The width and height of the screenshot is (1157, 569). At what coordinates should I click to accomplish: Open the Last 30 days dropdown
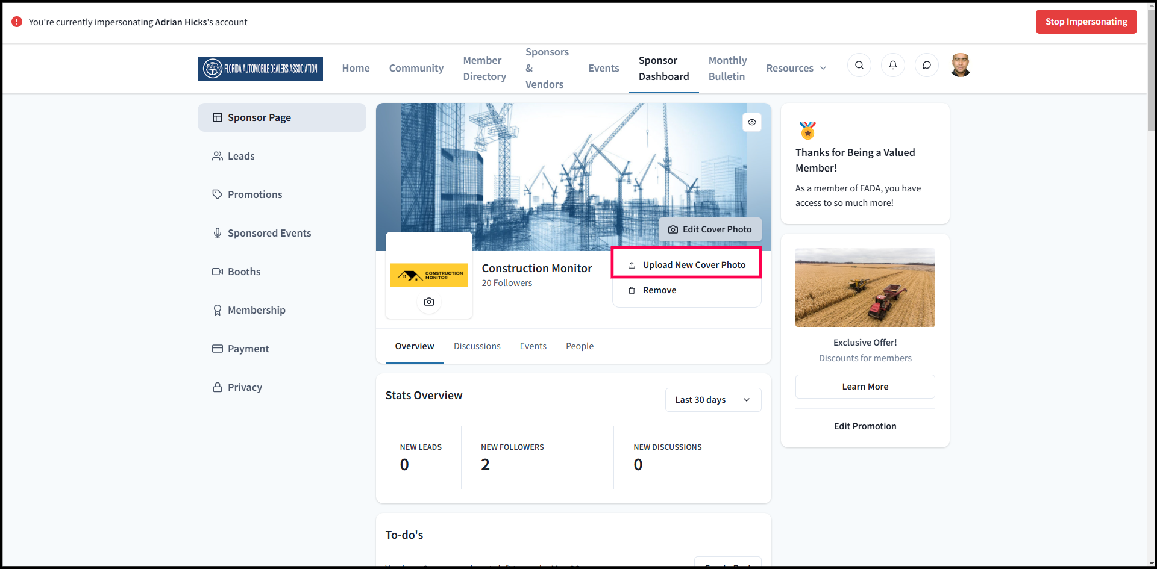coord(713,400)
